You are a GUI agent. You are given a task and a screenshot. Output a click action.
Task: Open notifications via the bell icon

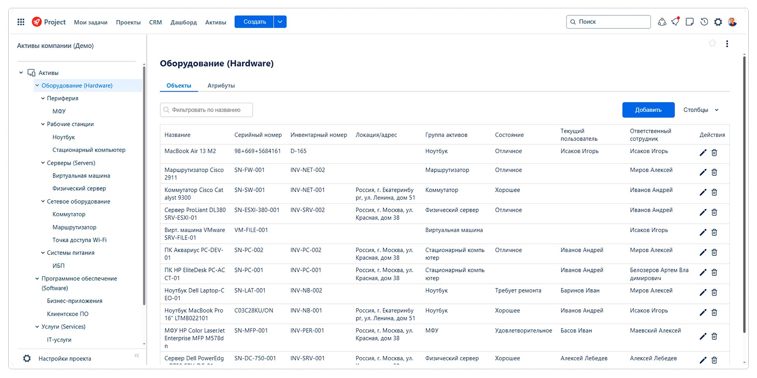[x=675, y=22]
